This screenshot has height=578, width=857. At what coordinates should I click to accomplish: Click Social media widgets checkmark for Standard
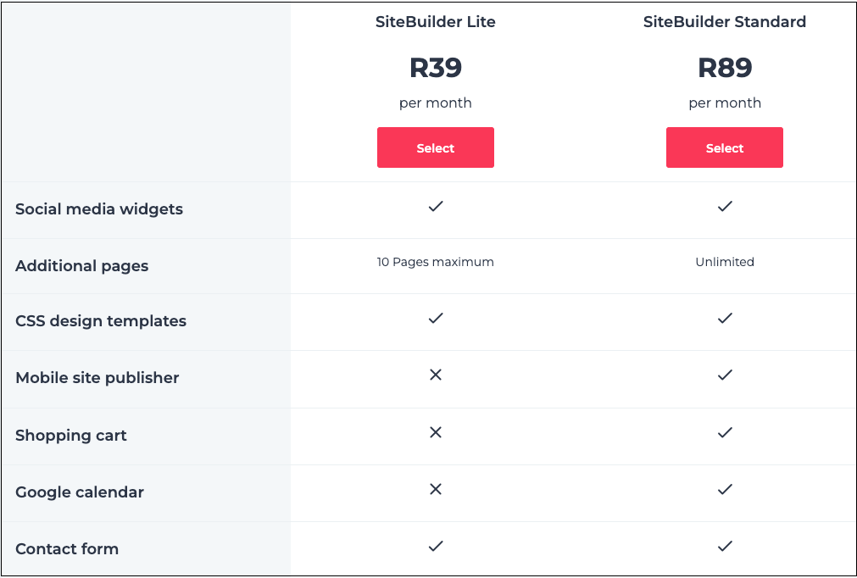pos(725,206)
